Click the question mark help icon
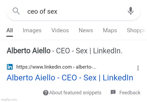This screenshot has height=102, width=147. point(46,93)
